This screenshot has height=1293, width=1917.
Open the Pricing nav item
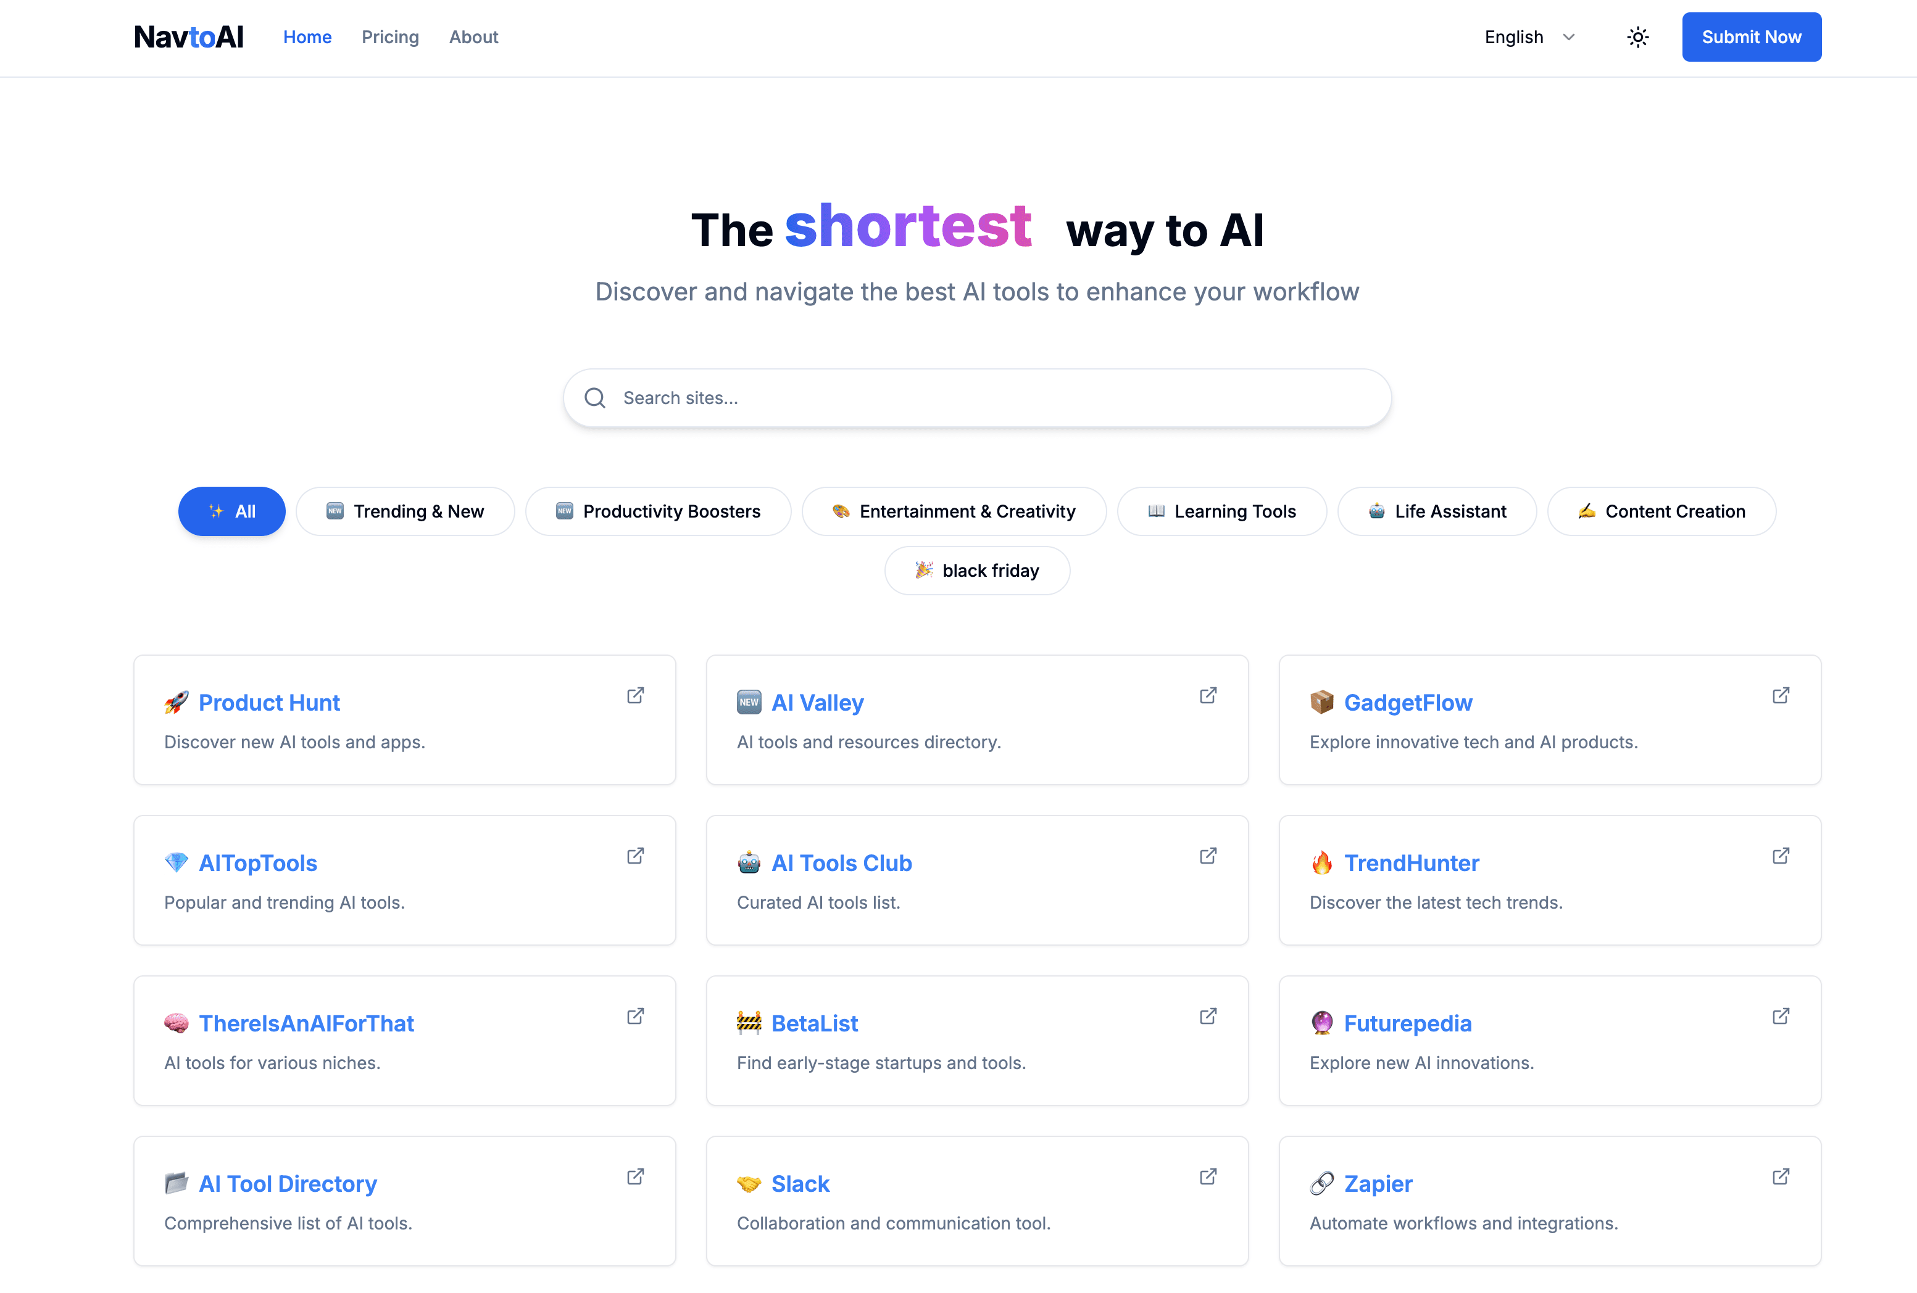click(x=390, y=37)
